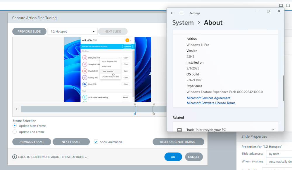Click the Trade-in or recycle PC laptop icon
The height and width of the screenshot is (170, 292).
[179, 130]
